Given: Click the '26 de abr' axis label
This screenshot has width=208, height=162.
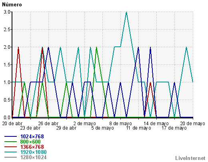Looking at the screenshot, I should (x=48, y=124).
